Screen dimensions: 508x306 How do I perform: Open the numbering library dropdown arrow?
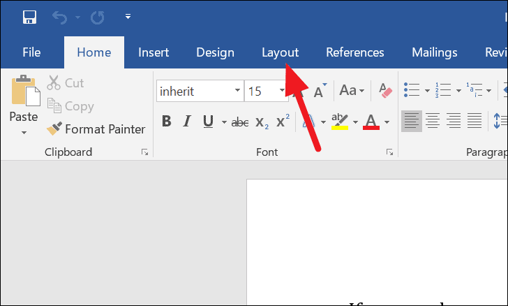point(458,91)
